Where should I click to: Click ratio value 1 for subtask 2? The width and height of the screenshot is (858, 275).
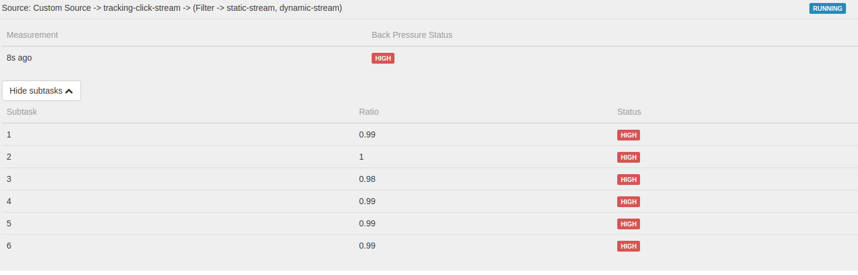361,157
